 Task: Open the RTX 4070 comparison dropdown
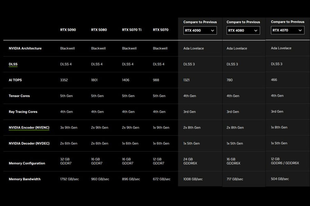(x=287, y=30)
